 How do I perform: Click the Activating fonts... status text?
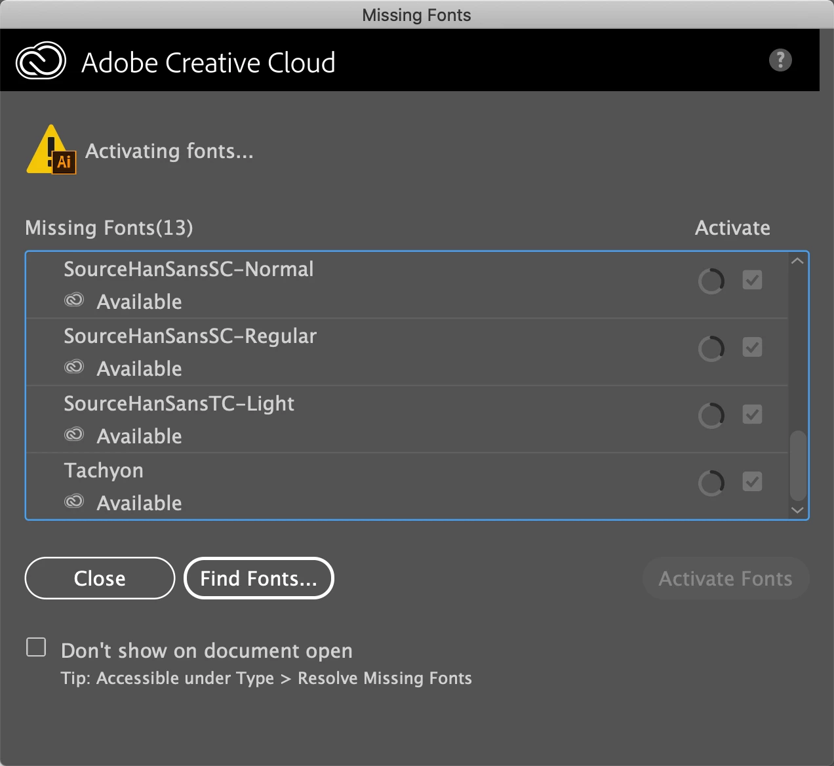(169, 151)
